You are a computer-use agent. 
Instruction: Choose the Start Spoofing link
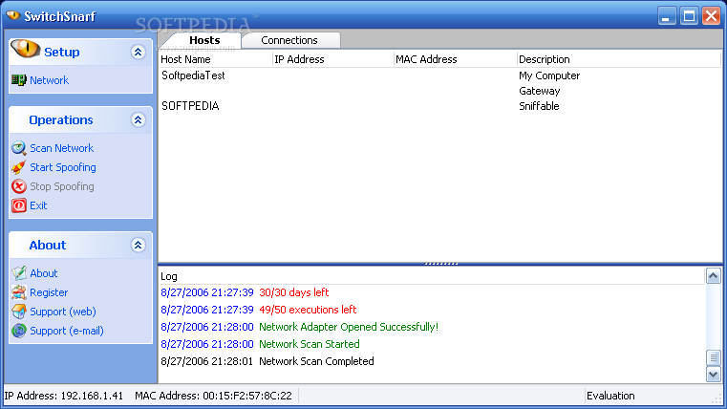63,167
